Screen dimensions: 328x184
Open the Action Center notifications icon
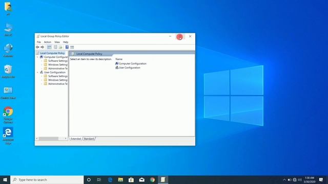pos(321,179)
